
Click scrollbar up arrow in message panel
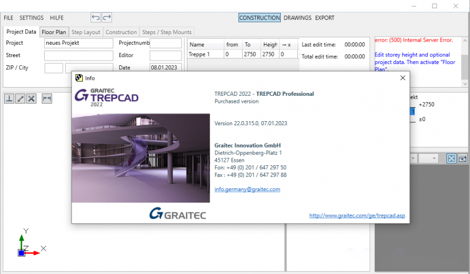tap(465, 41)
